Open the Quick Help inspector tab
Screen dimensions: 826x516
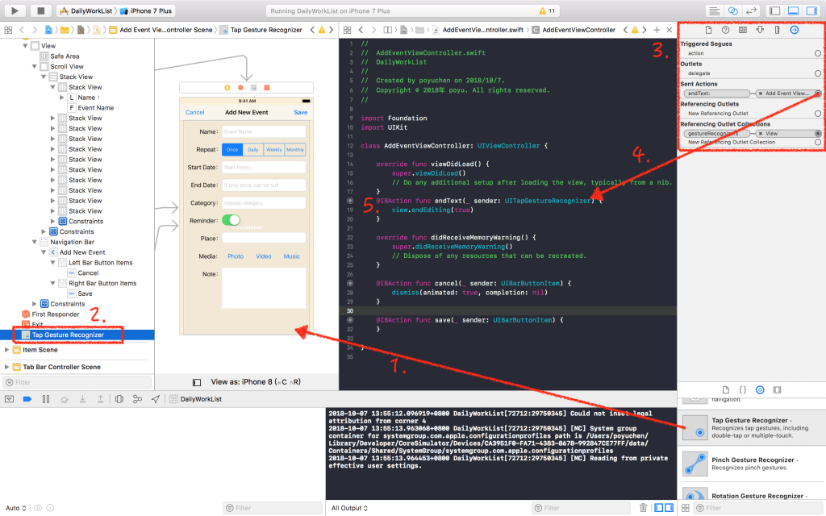725,30
